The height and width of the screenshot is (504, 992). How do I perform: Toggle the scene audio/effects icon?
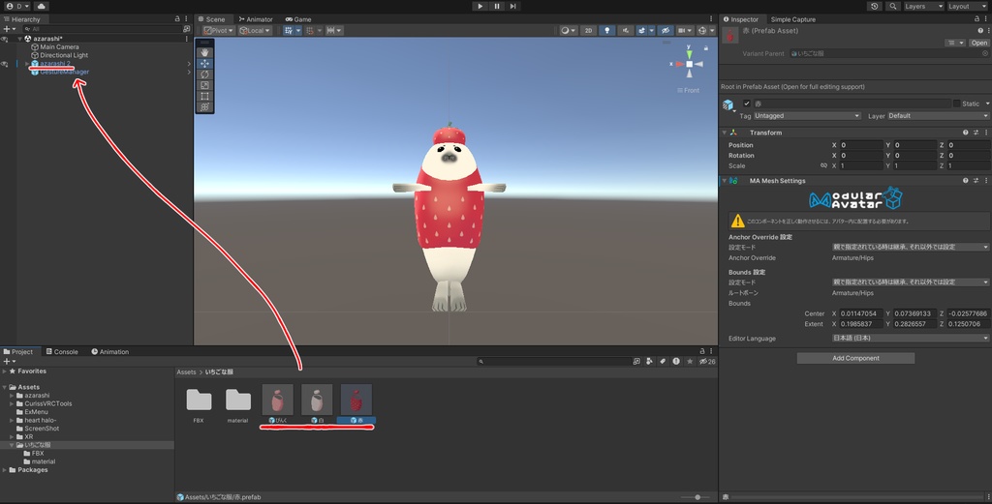(x=625, y=30)
